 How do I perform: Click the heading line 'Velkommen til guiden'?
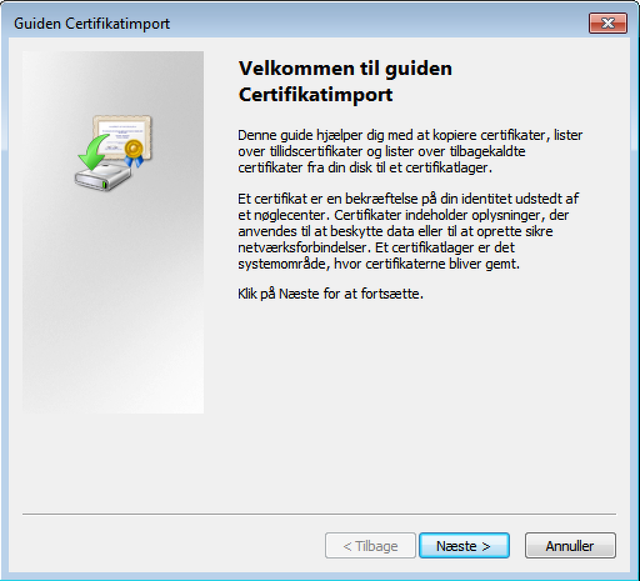[x=345, y=68]
